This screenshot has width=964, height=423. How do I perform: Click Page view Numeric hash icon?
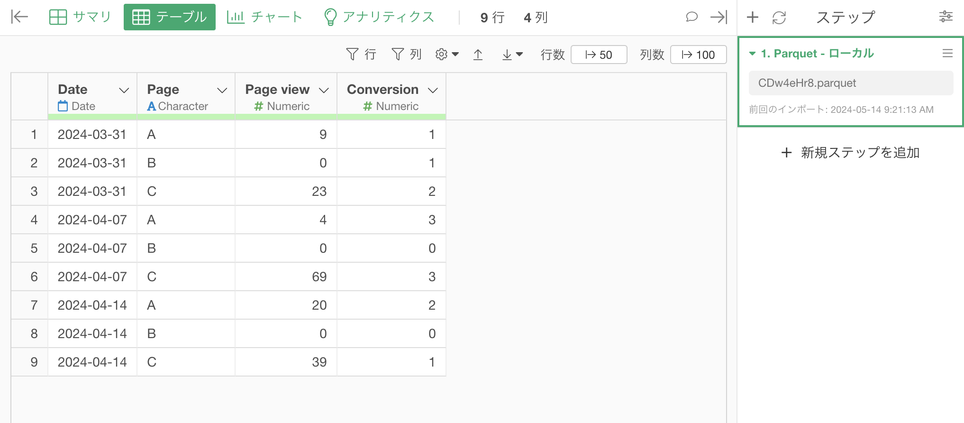pyautogui.click(x=259, y=106)
